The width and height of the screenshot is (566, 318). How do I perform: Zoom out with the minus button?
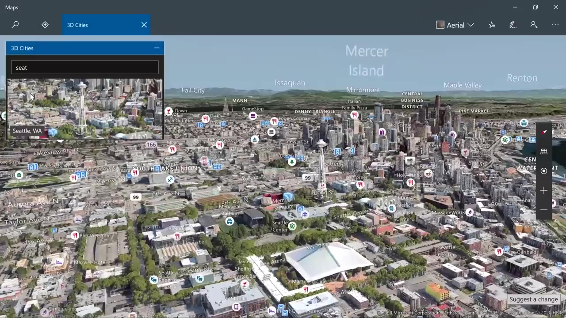coord(544,210)
